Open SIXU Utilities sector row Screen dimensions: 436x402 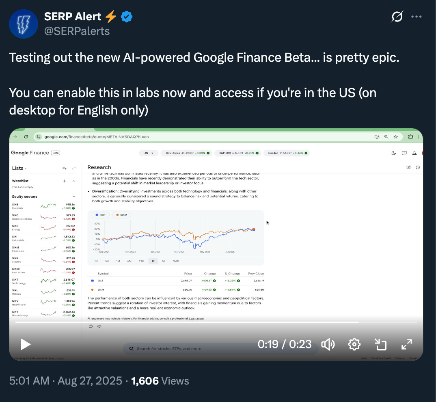43,292
